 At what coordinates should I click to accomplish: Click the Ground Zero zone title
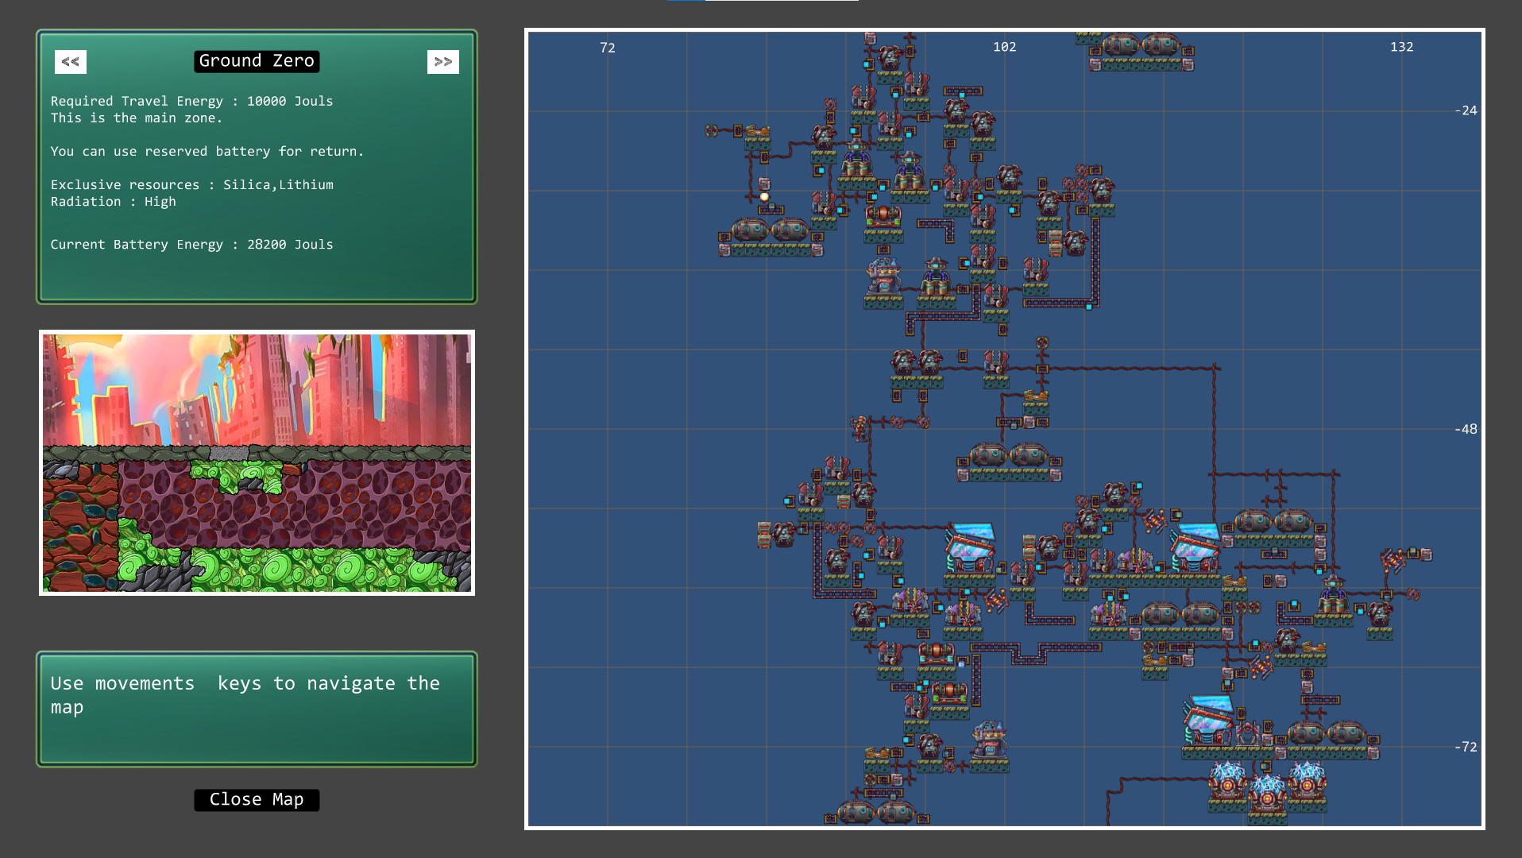(256, 61)
